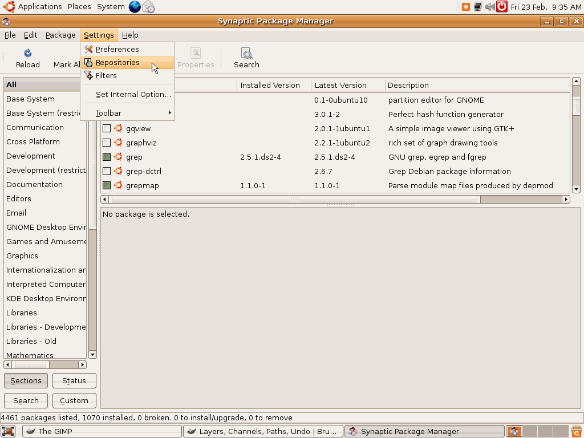The image size is (584, 438).
Task: Click the red power/logout icon
Action: [x=502, y=7]
